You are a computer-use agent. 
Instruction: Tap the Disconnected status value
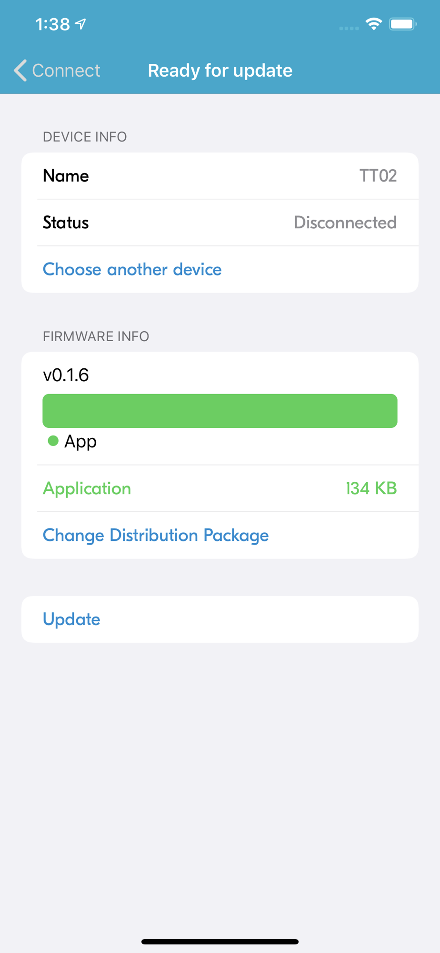(x=345, y=223)
